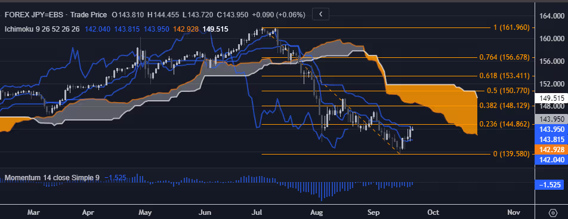This screenshot has height=219, width=568.
Task: Select the 1 (161.960) Fibonacci level label
Action: click(511, 27)
